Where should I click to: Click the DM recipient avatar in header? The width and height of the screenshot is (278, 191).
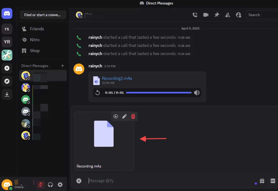tap(79, 15)
